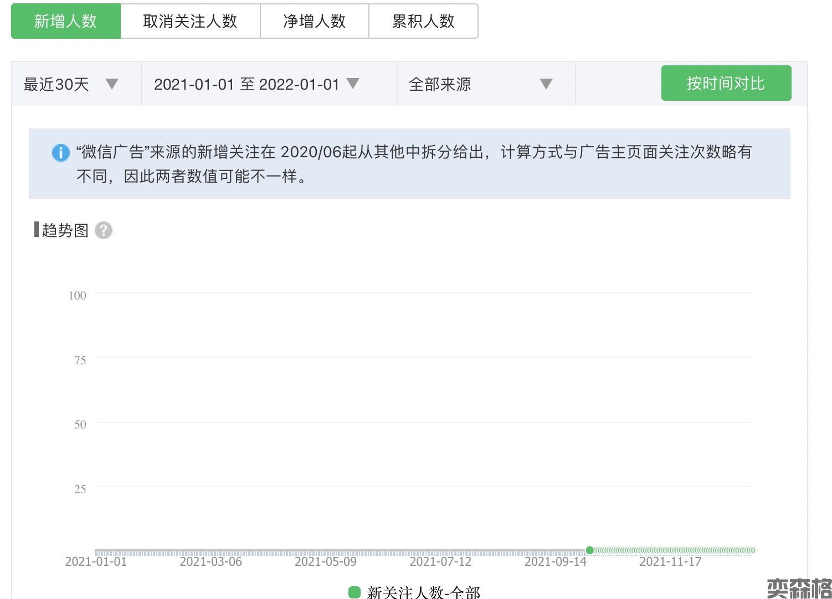Screen dimensions: 832x599
Task: Click the blue info icon in notice
Action: pos(60,152)
